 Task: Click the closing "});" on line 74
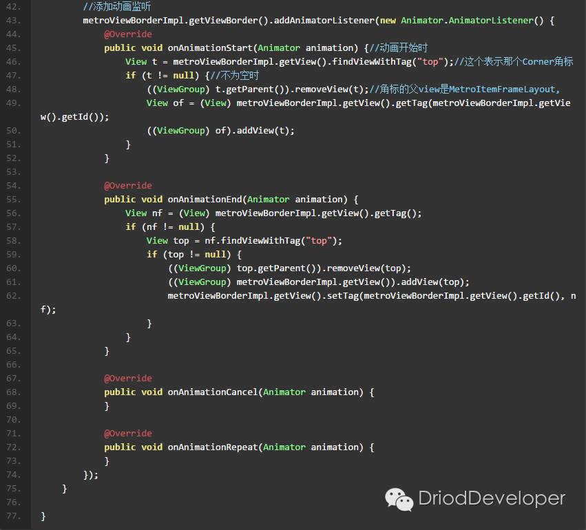click(x=91, y=475)
